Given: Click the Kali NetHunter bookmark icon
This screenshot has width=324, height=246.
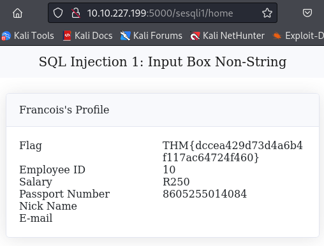Looking at the screenshot, I should click(x=195, y=36).
